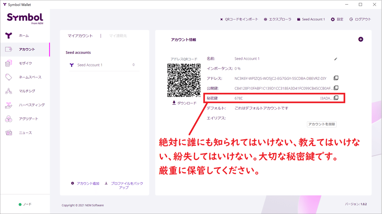Import a QR code via QRコードをインポート
This screenshot has height=214, width=382.
point(241,19)
